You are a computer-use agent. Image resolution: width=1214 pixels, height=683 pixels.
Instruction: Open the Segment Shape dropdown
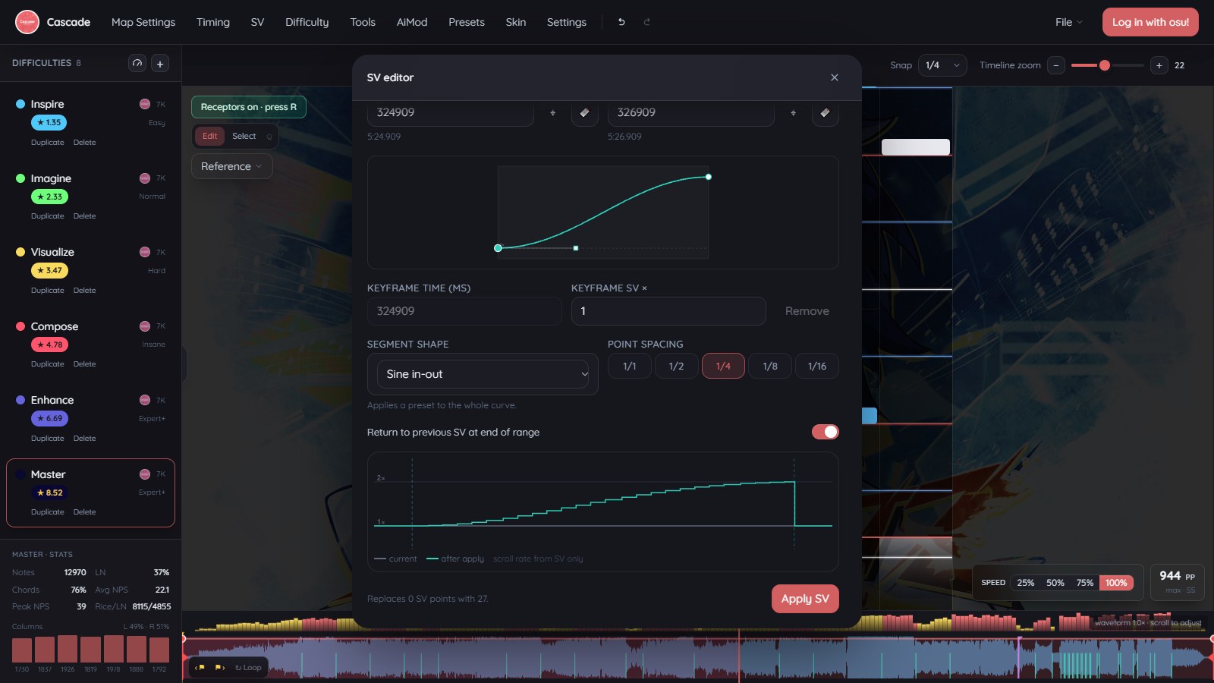tap(483, 374)
